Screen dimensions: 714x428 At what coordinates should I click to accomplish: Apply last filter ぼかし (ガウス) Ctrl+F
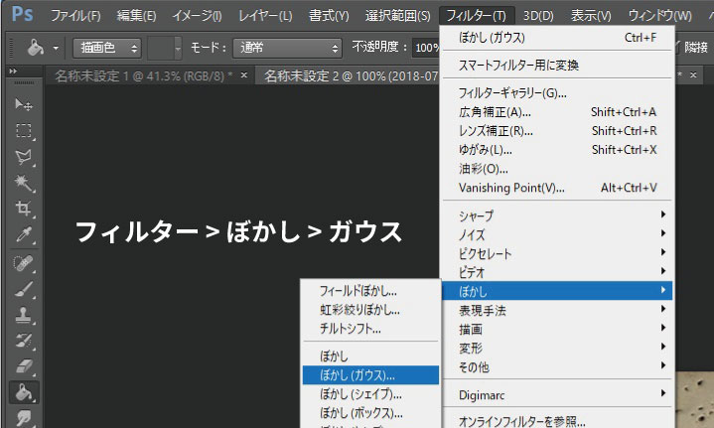[557, 38]
